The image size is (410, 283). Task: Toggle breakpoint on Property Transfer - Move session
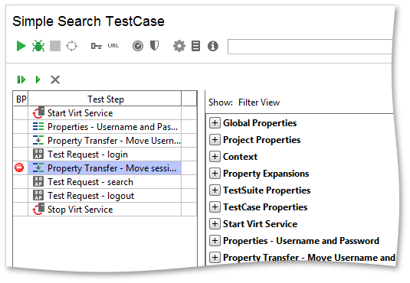[19, 168]
